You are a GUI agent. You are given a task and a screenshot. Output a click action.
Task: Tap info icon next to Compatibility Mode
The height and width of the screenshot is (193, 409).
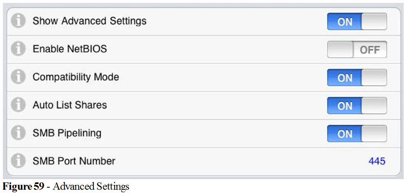coord(18,77)
